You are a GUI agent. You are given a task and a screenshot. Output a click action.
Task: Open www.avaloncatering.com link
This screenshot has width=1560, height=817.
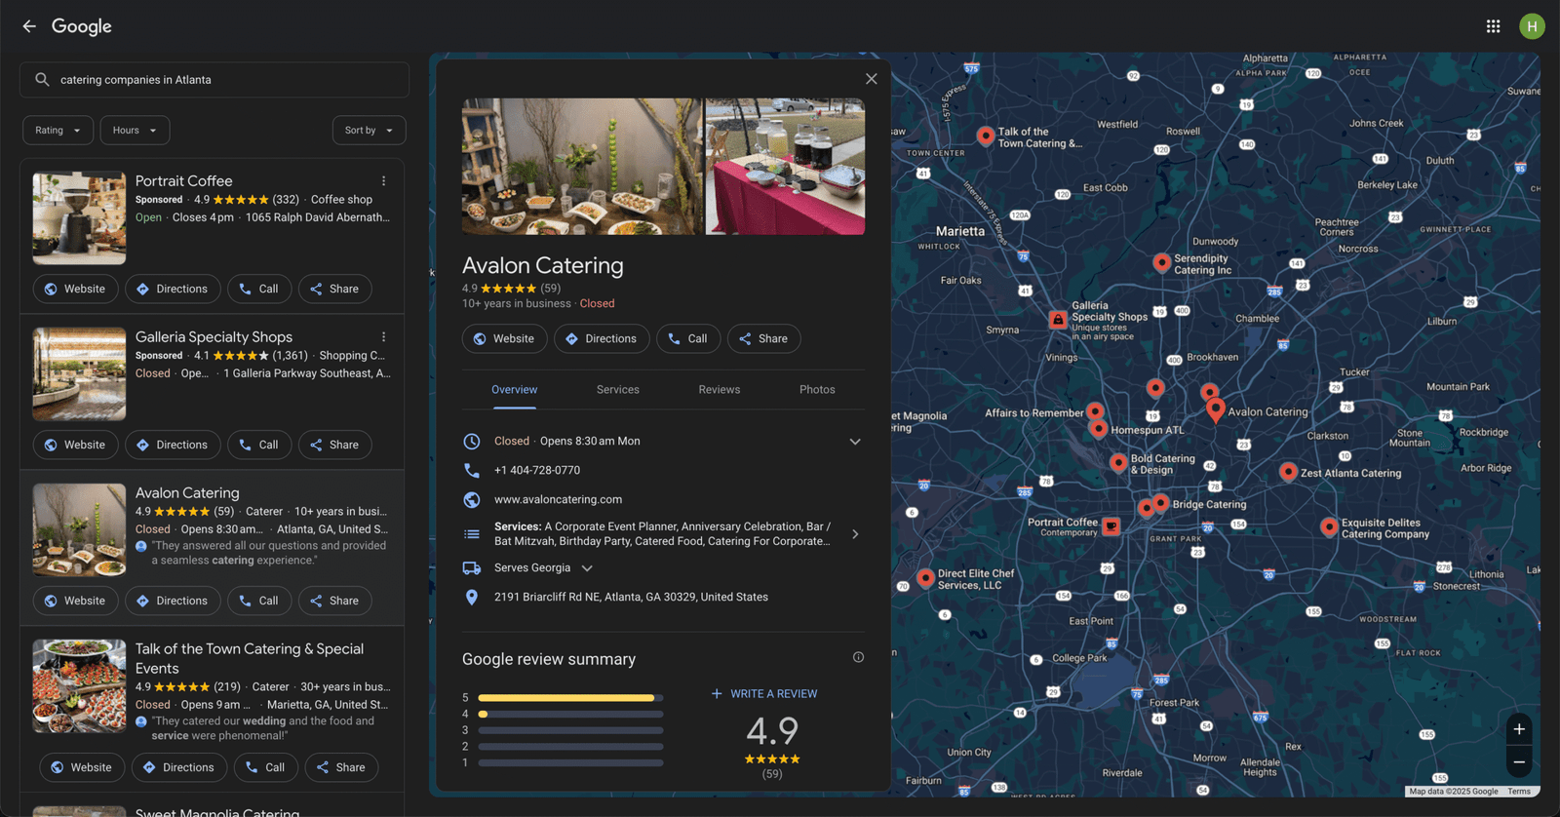558,499
